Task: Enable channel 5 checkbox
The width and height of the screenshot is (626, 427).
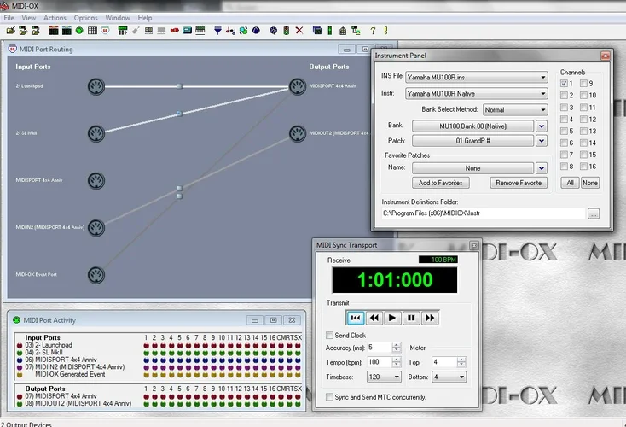Action: click(564, 132)
